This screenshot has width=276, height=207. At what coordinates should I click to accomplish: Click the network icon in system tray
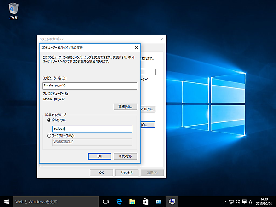click(231, 201)
